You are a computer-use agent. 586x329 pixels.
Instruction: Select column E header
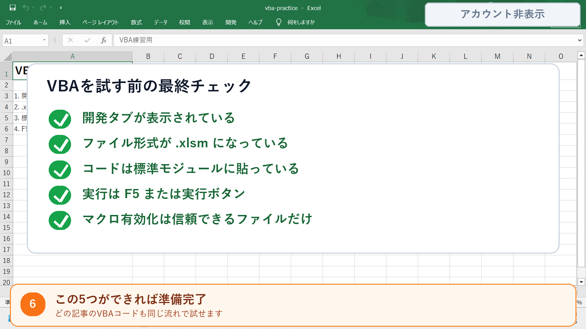pos(243,56)
